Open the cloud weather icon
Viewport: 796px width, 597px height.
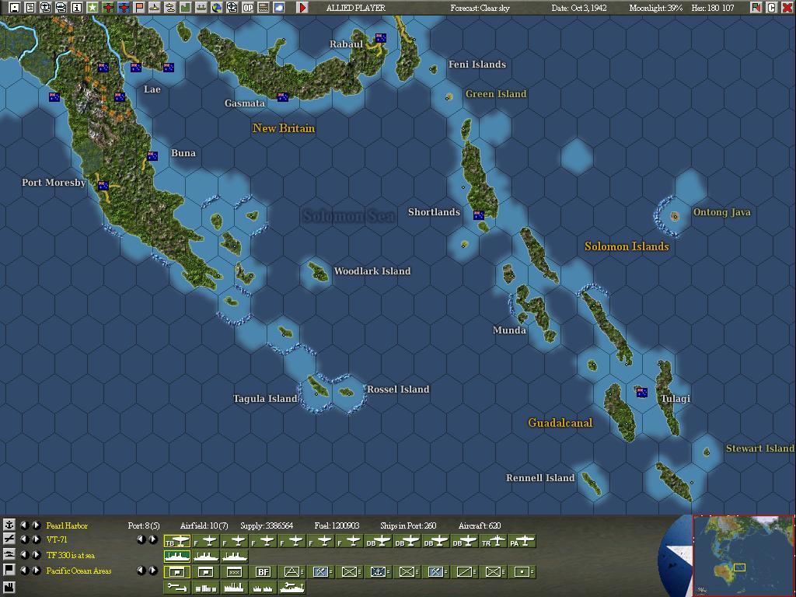[x=279, y=8]
